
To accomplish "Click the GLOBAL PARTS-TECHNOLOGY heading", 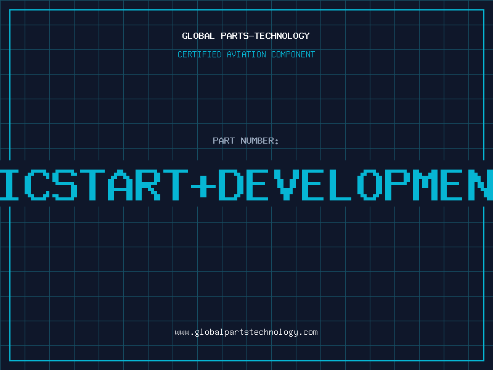I will [246, 36].
